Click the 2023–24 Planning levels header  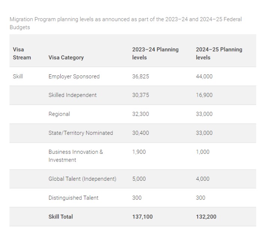pos(155,53)
